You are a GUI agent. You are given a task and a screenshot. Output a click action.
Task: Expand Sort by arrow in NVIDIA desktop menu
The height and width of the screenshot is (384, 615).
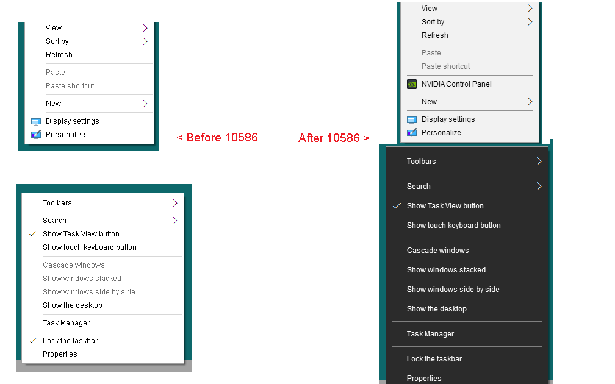click(x=530, y=21)
